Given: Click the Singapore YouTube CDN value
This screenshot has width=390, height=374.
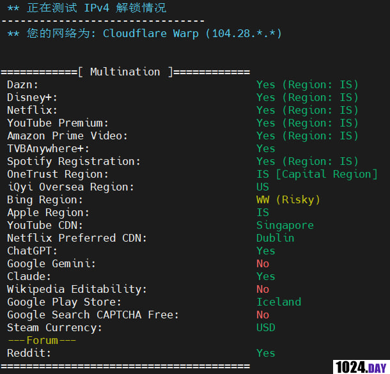Looking at the screenshot, I should [285, 226].
